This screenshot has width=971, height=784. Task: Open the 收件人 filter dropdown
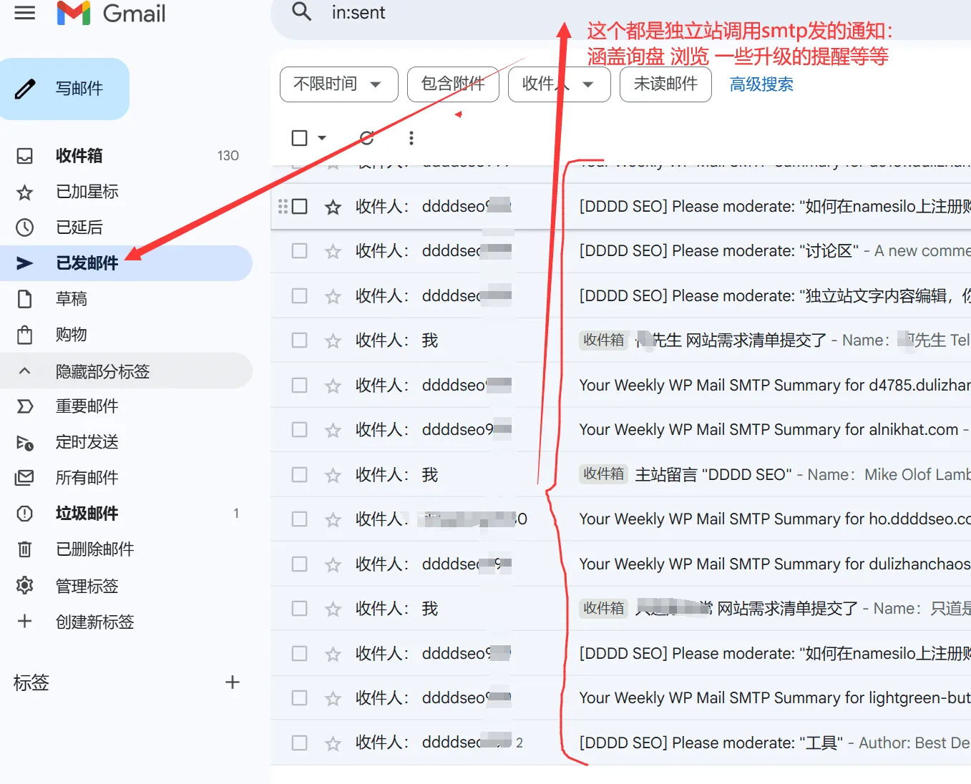[559, 84]
